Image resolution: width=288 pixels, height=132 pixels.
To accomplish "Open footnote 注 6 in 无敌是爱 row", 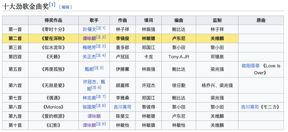I will click(97, 87).
